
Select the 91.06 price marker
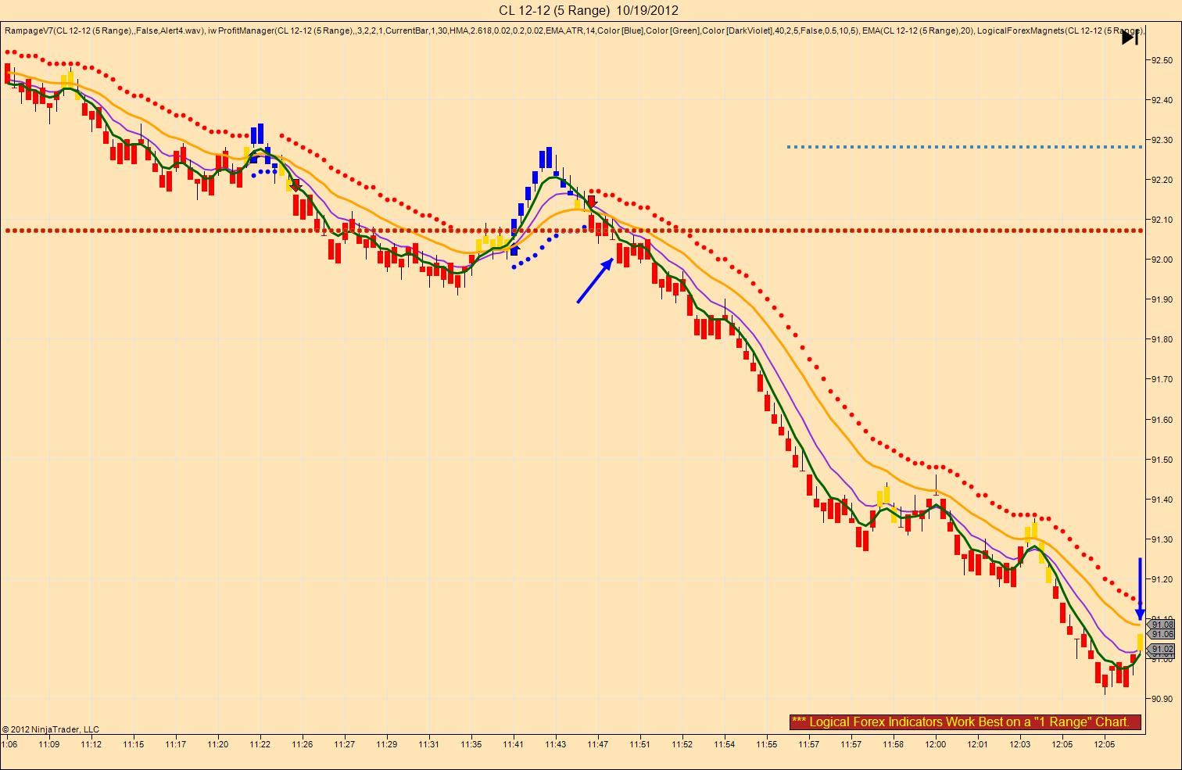click(1162, 634)
